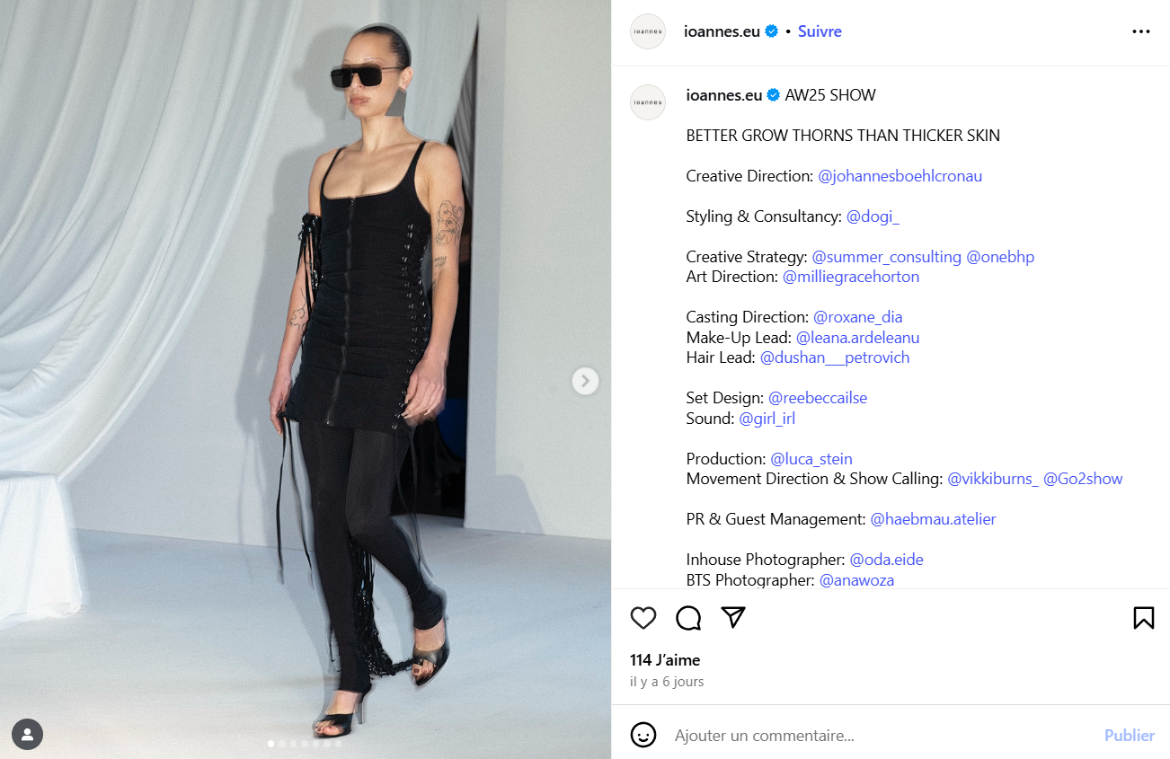View who liked via 114 J'aime
This screenshot has height=759, width=1170.
665,660
